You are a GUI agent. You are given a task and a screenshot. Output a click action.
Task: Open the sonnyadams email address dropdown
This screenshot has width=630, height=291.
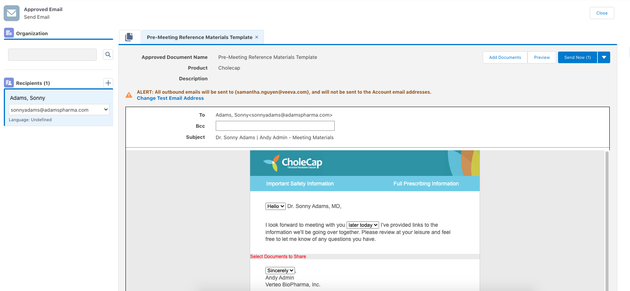coord(59,110)
